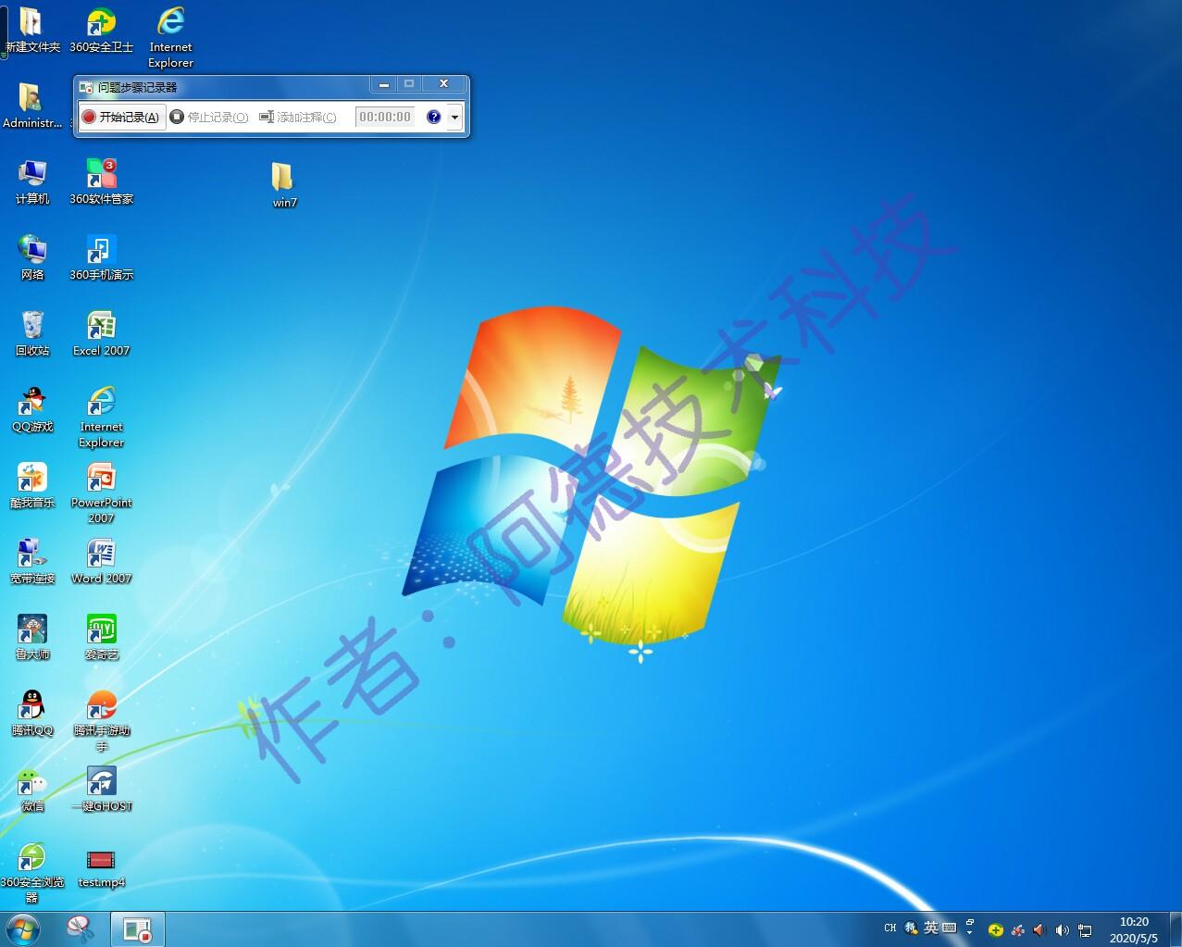This screenshot has width=1182, height=947.
Task: Select the 360安全浏览器 shortcut
Action: [x=32, y=873]
